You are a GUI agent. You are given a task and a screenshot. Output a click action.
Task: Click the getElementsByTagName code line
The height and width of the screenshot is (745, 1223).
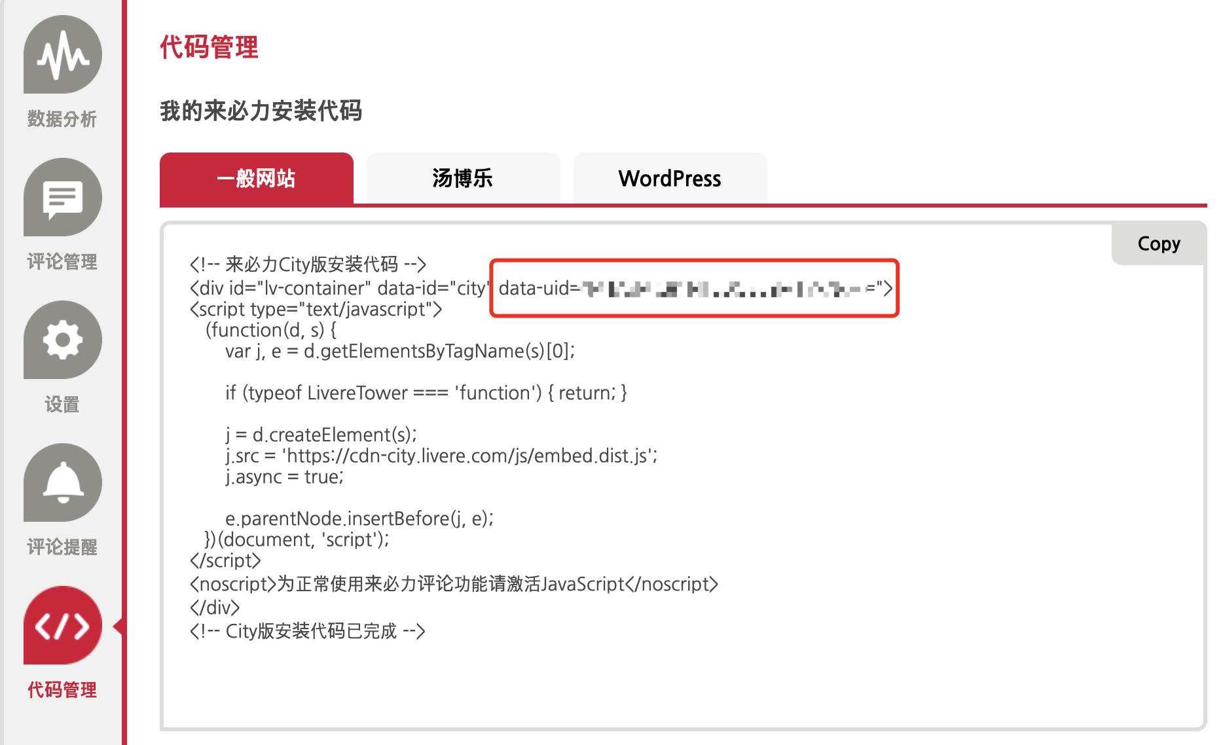(x=400, y=351)
